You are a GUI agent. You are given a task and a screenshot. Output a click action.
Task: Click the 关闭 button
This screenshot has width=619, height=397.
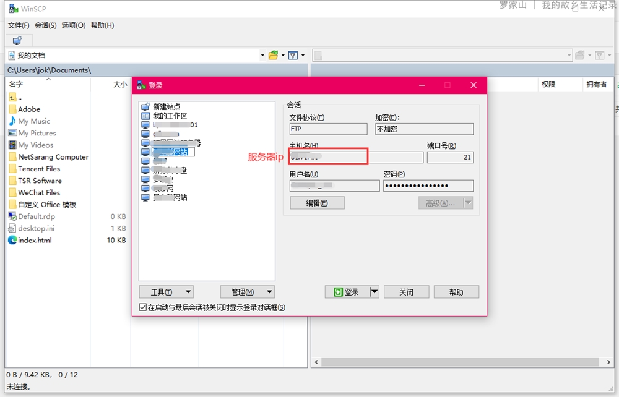click(x=406, y=292)
